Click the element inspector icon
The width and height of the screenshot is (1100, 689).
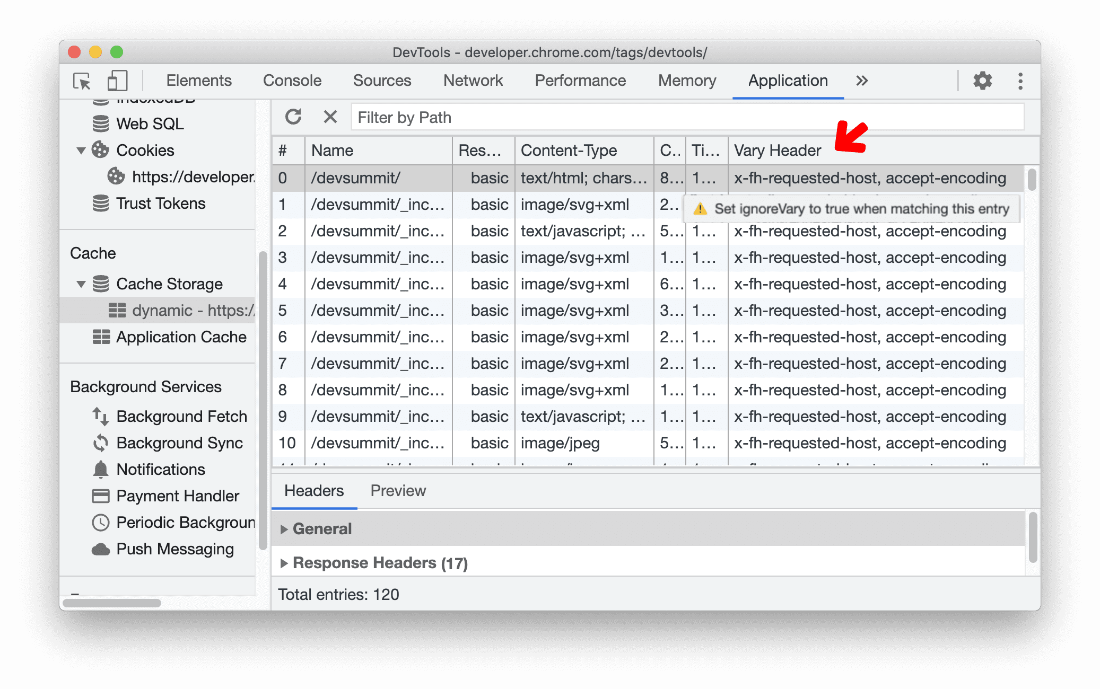pyautogui.click(x=83, y=79)
